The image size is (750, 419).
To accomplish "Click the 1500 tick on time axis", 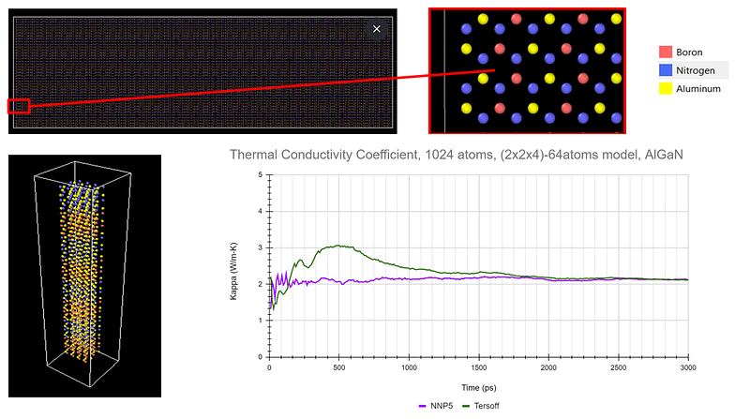I will click(479, 367).
